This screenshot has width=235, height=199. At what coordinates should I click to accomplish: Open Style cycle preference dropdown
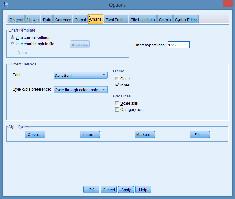point(81,90)
